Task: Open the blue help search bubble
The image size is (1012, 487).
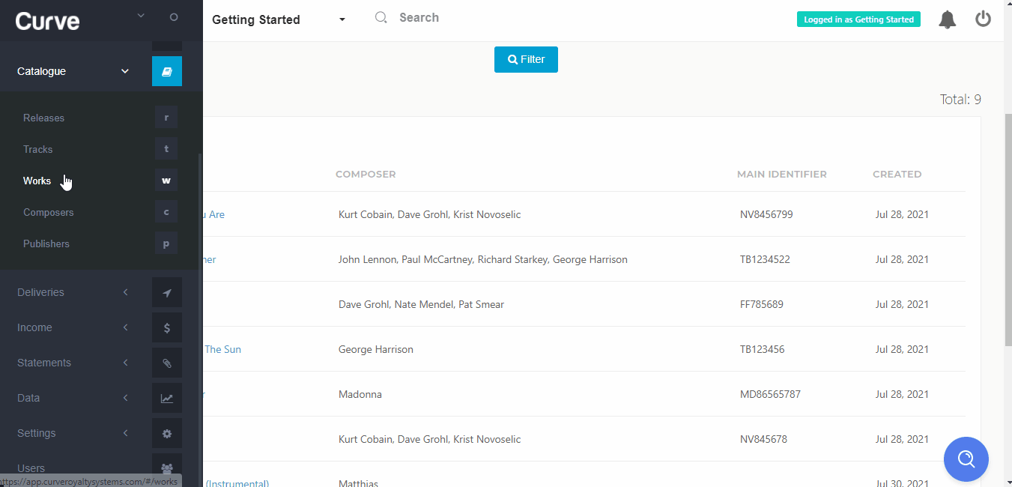Action: (x=966, y=459)
